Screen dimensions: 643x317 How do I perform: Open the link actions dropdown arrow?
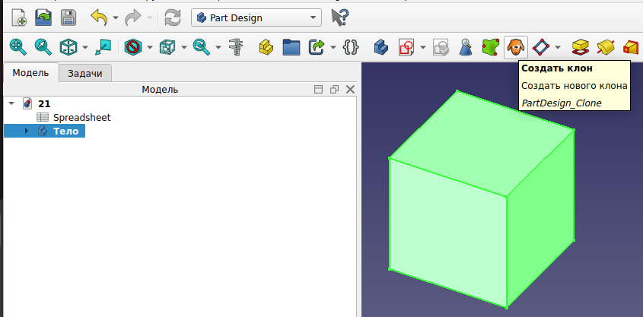(x=333, y=47)
